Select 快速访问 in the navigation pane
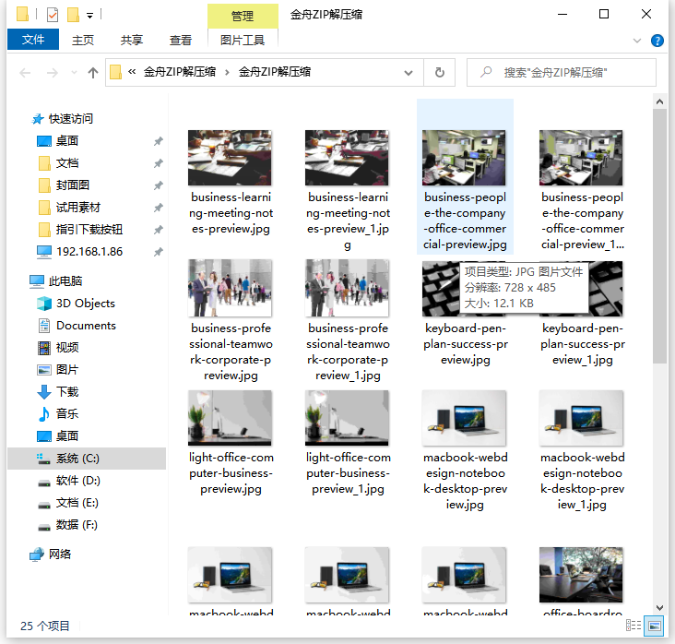The image size is (675, 644). (x=71, y=118)
